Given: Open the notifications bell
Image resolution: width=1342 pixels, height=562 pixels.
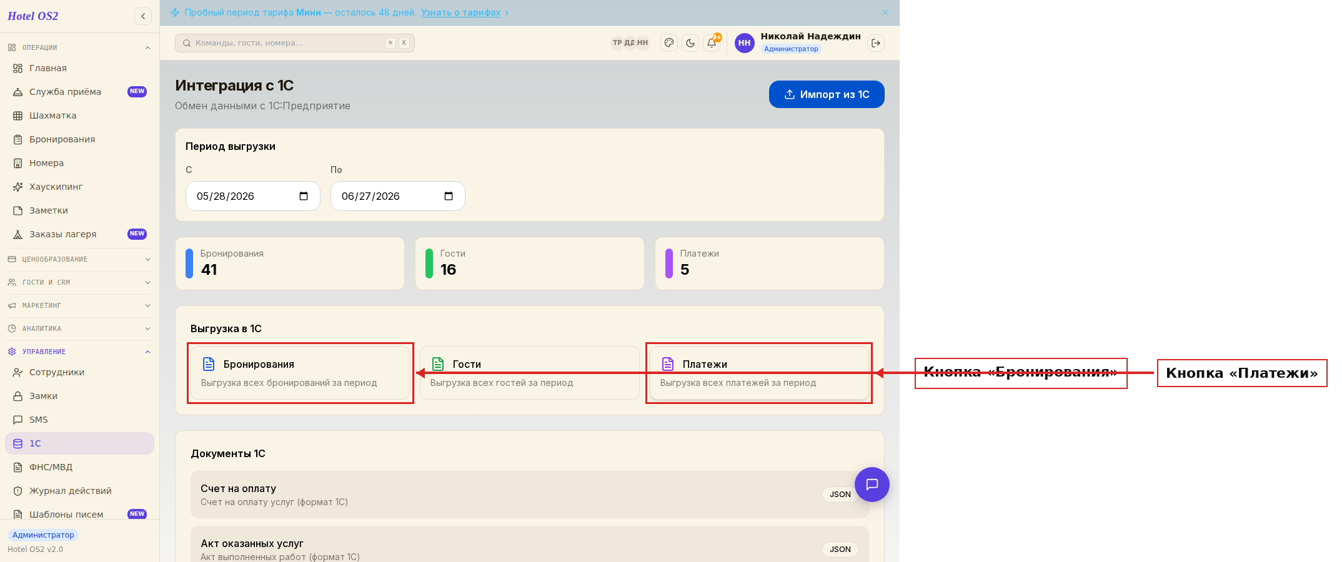Looking at the screenshot, I should [x=712, y=43].
